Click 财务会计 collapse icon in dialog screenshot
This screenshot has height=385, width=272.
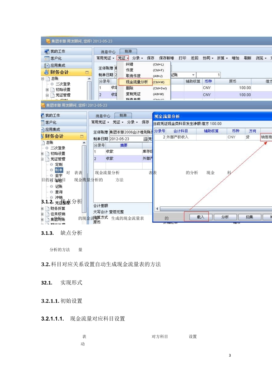(x=82, y=136)
